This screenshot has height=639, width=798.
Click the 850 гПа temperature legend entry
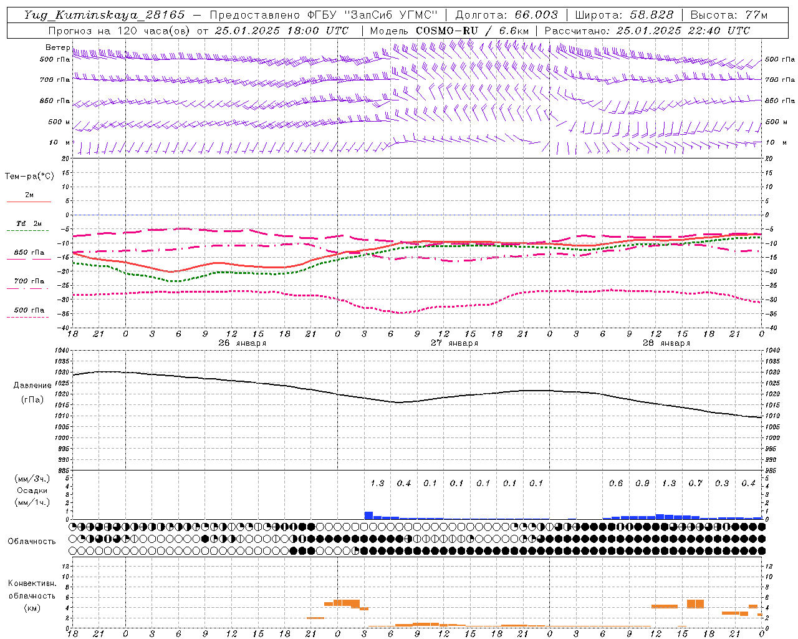point(29,253)
